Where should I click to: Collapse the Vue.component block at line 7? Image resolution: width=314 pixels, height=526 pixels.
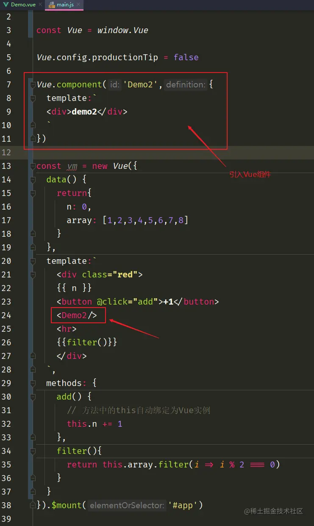click(x=33, y=85)
